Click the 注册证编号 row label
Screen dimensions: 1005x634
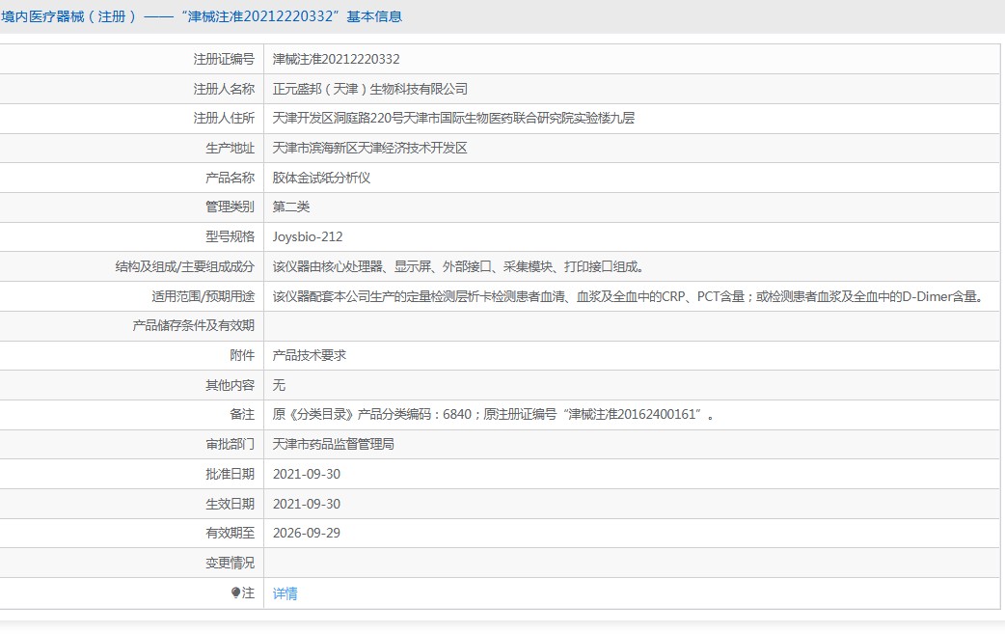tap(224, 59)
